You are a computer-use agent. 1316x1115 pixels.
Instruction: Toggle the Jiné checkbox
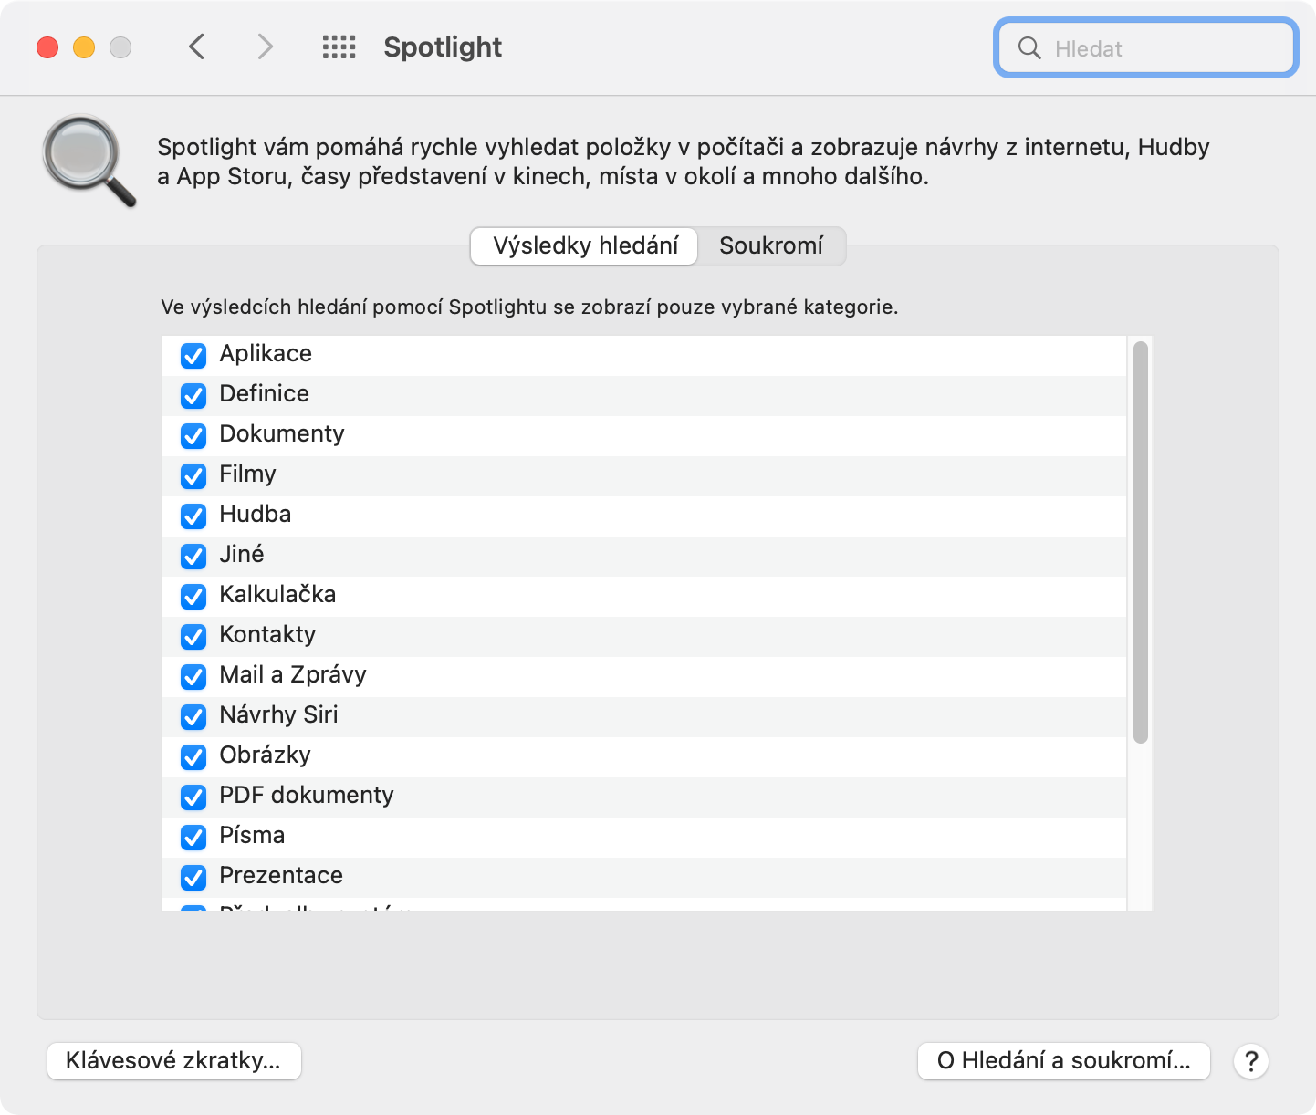(193, 556)
